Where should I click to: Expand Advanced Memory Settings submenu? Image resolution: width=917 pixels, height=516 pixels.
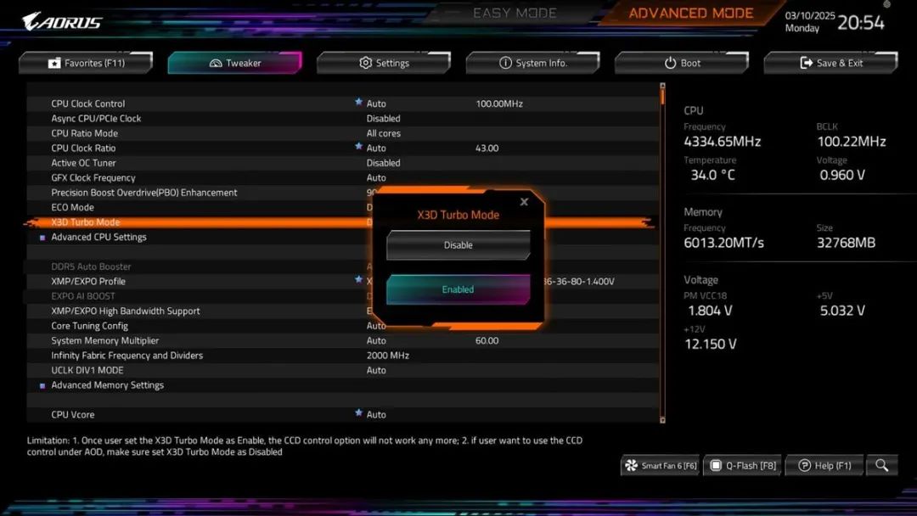(107, 385)
